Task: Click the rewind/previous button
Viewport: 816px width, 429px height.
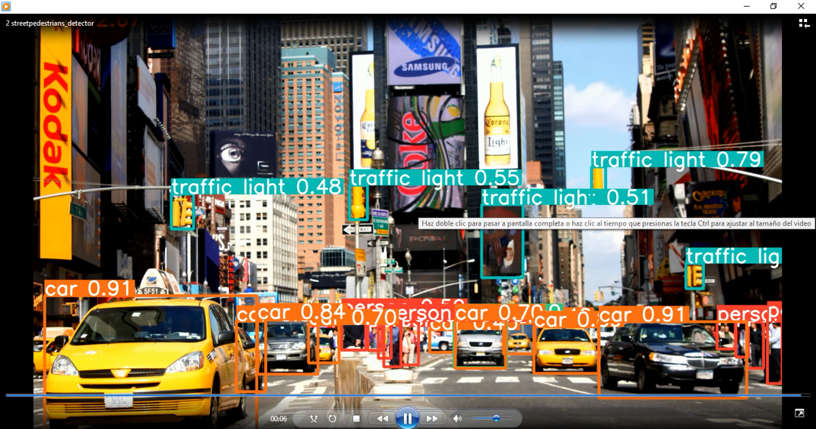Action: [x=382, y=419]
